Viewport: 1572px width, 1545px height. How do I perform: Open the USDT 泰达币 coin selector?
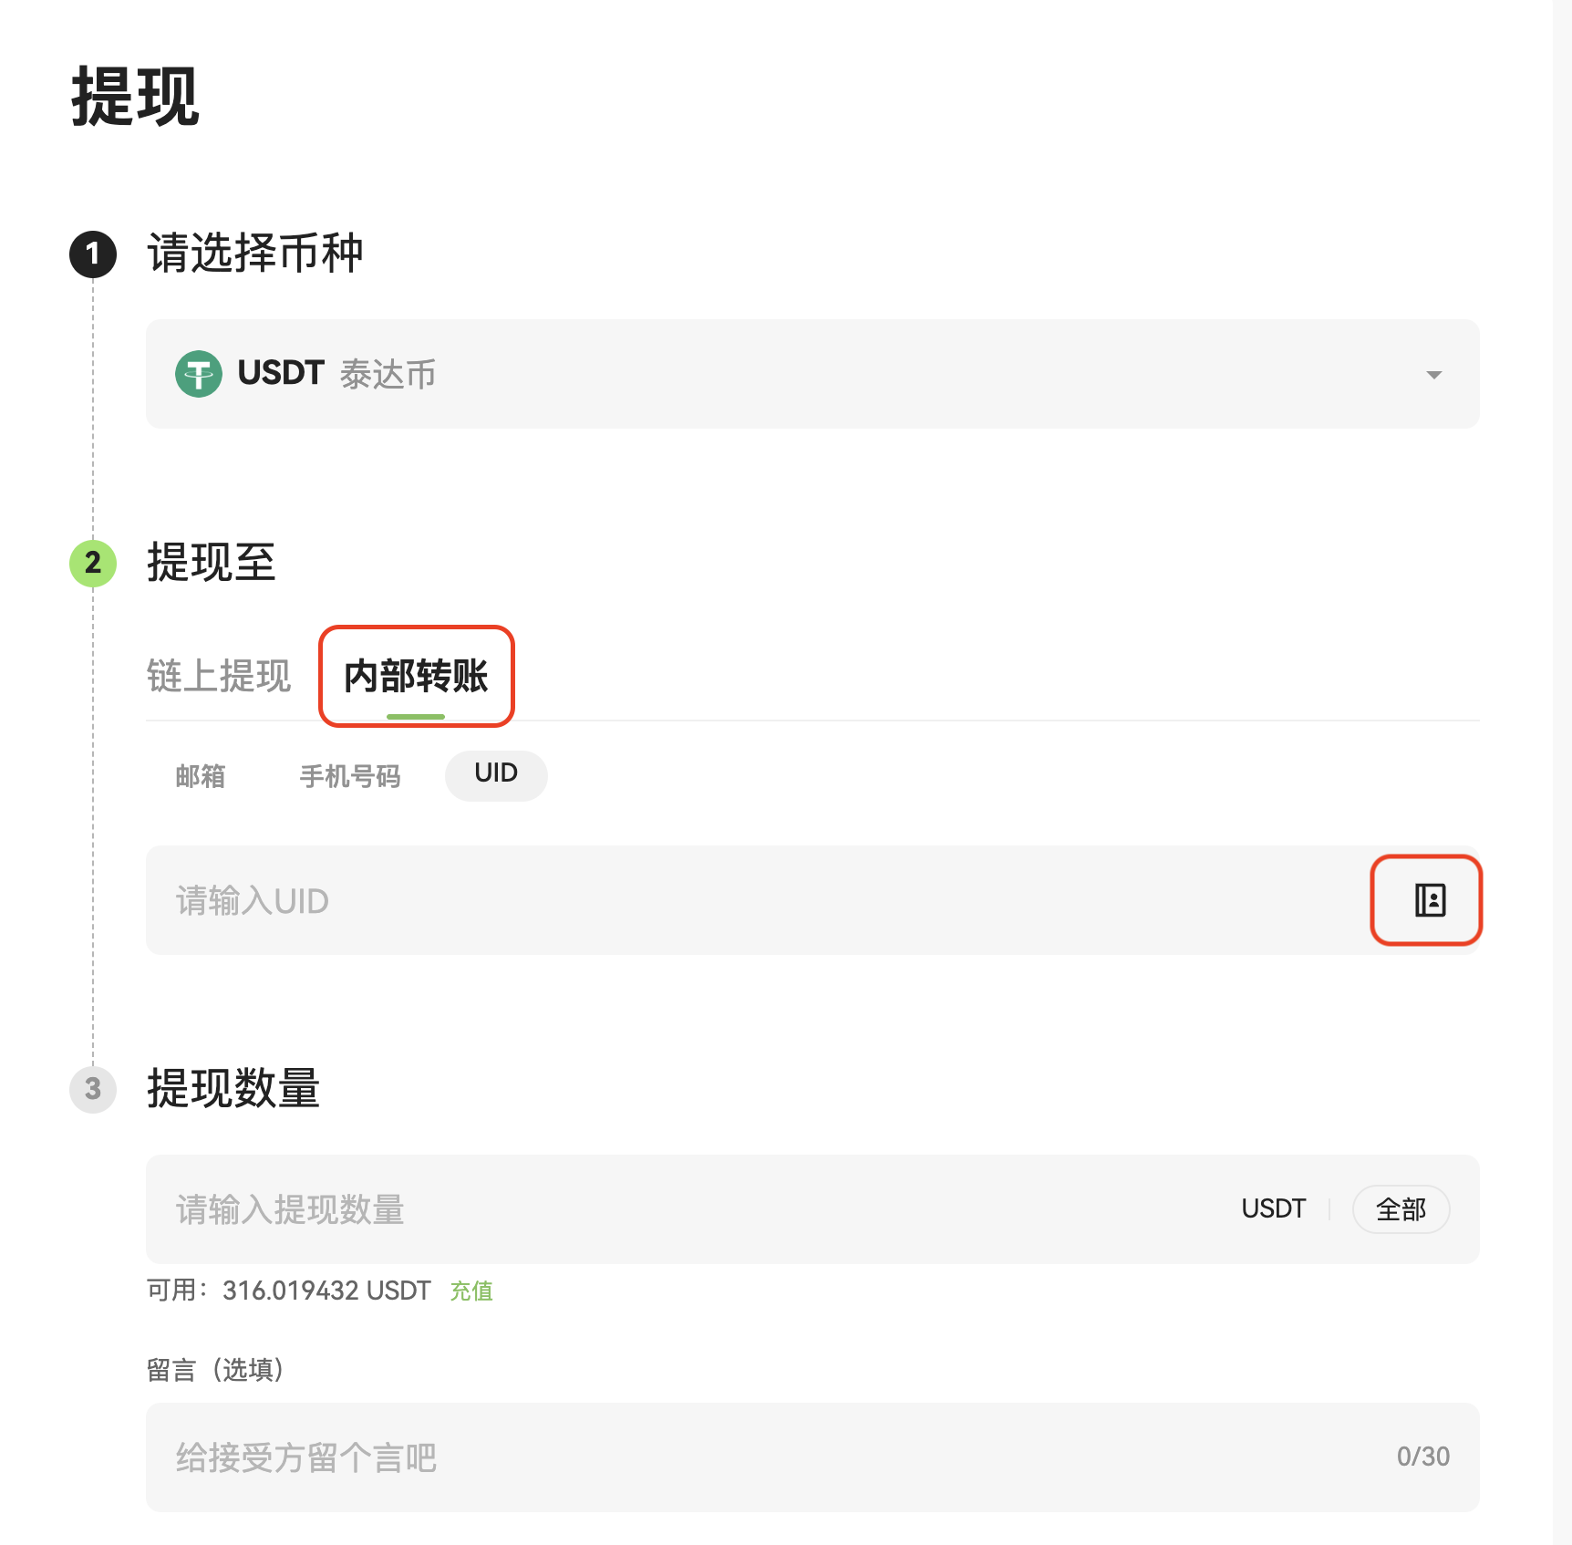point(812,374)
